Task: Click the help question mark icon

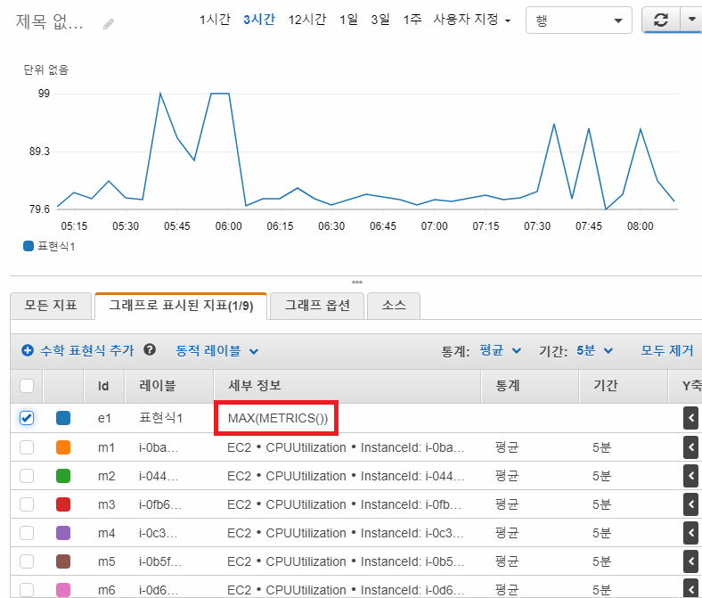Action: pyautogui.click(x=150, y=350)
